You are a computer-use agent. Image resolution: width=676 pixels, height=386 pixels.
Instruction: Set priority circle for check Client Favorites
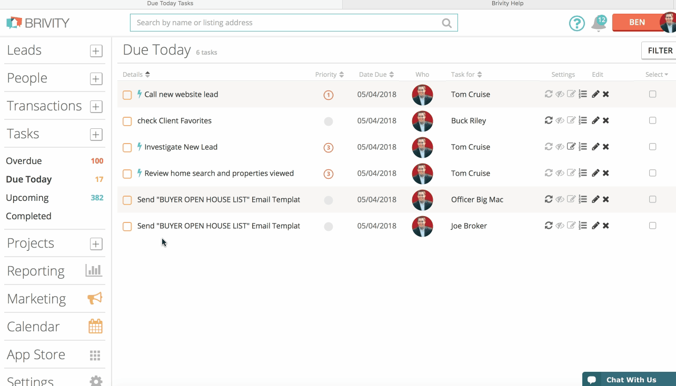[x=329, y=121]
